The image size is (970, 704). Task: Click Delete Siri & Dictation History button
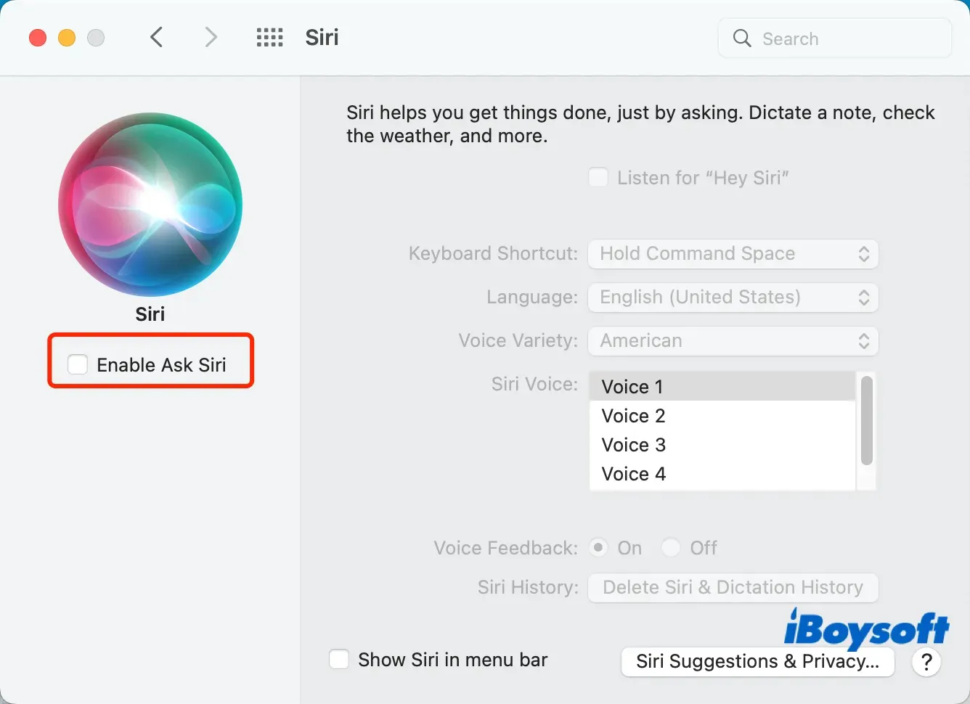pyautogui.click(x=733, y=587)
